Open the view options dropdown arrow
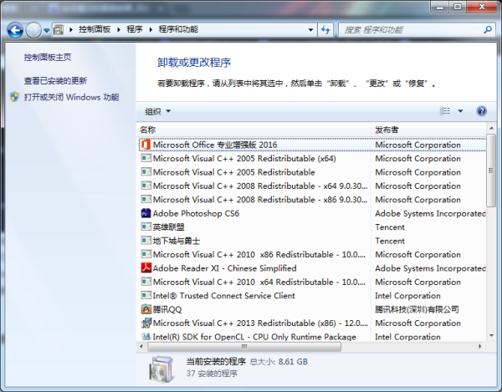 [460, 111]
